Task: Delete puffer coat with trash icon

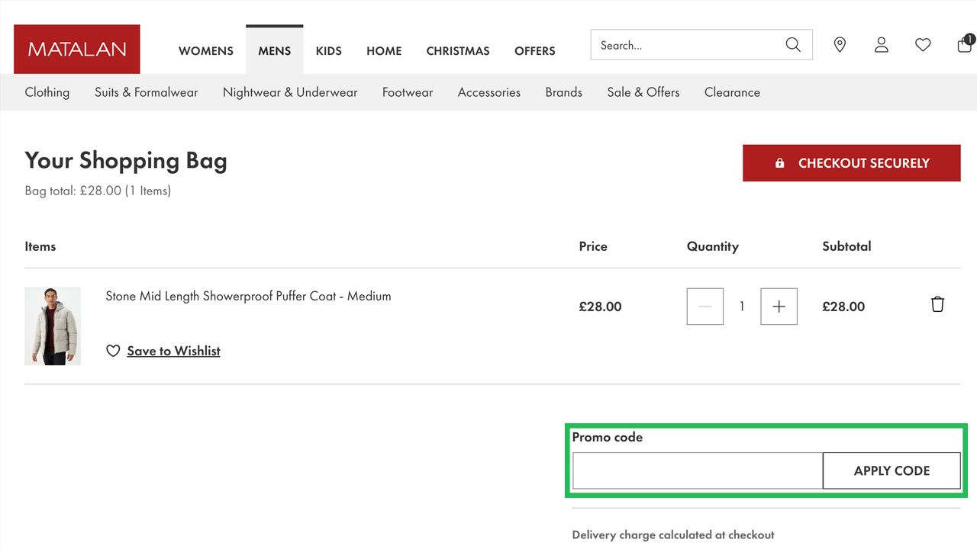Action: coord(937,304)
